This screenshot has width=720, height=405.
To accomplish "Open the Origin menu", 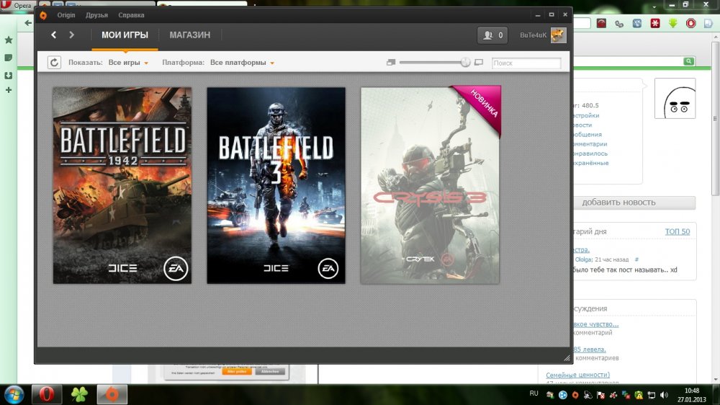I will (x=66, y=15).
